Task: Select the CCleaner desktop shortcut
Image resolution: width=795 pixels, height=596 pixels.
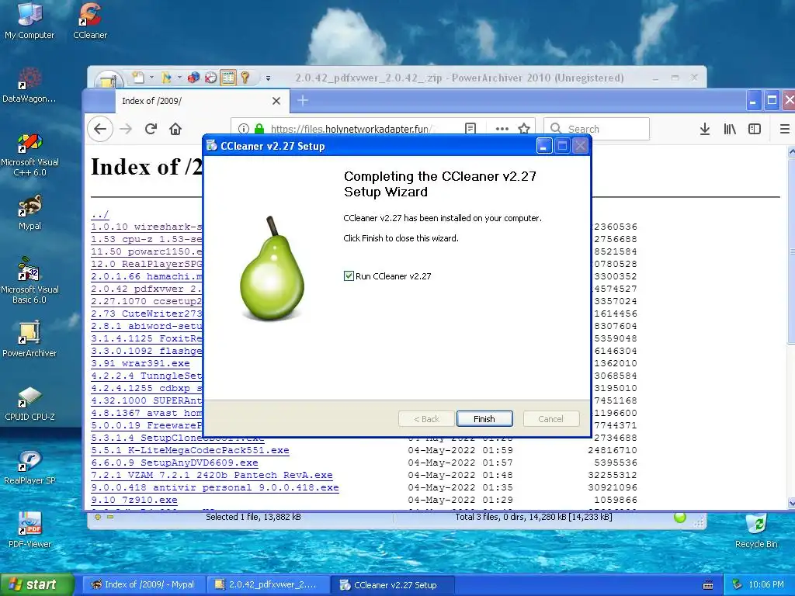Action: pyautogui.click(x=90, y=20)
